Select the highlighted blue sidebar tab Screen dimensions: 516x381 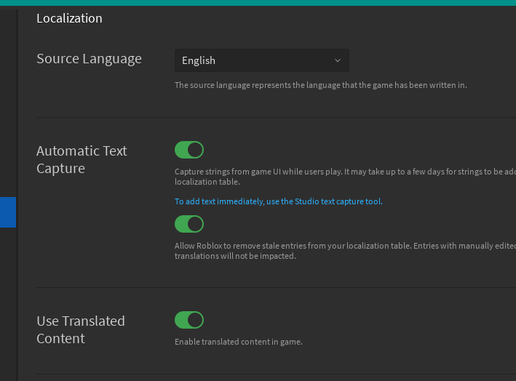(x=8, y=212)
